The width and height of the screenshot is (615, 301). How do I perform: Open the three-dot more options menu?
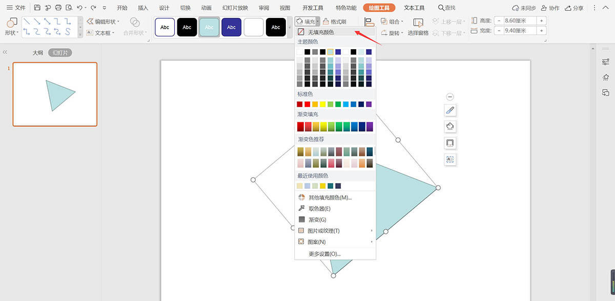tap(595, 8)
